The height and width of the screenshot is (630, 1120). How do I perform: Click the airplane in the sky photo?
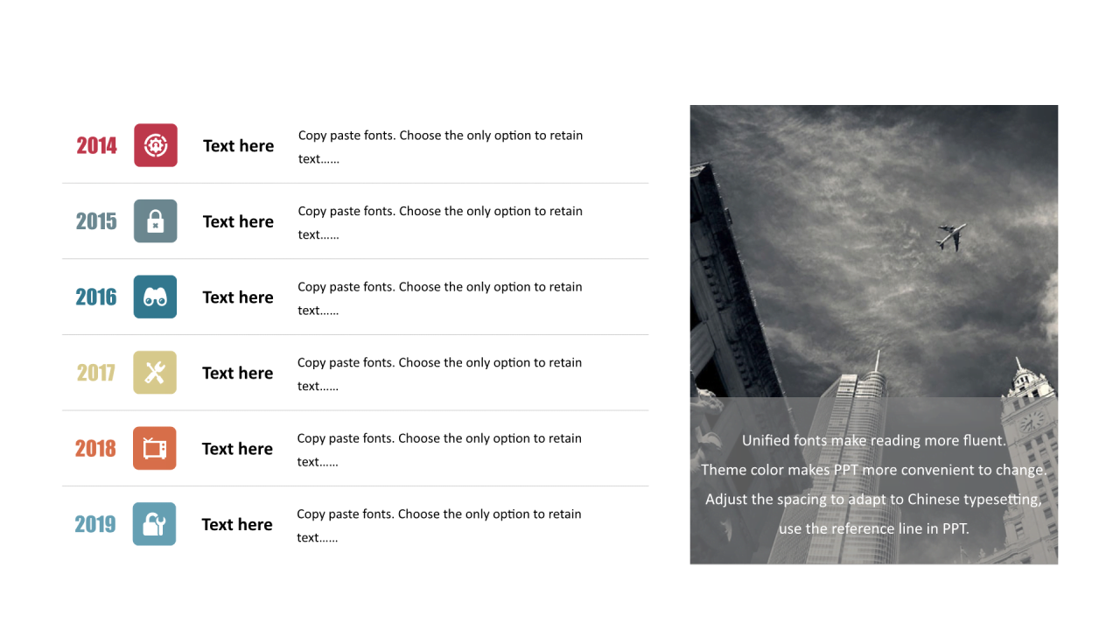tap(950, 236)
